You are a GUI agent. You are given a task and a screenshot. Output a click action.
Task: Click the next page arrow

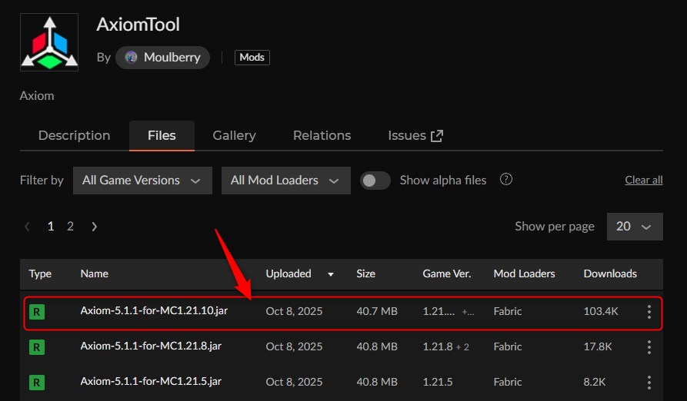coord(95,227)
